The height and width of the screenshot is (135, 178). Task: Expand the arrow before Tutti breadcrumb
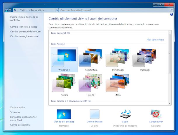tap(18, 10)
